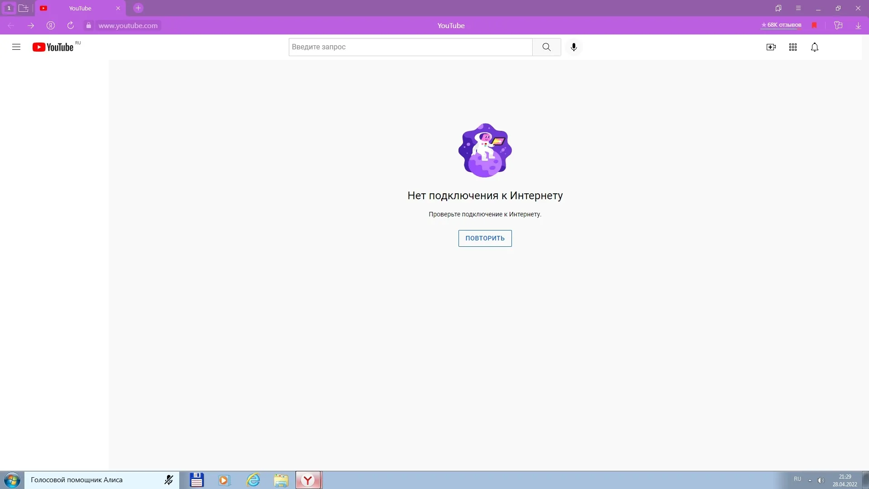Open Create video camera icon
The height and width of the screenshot is (489, 869).
[771, 47]
